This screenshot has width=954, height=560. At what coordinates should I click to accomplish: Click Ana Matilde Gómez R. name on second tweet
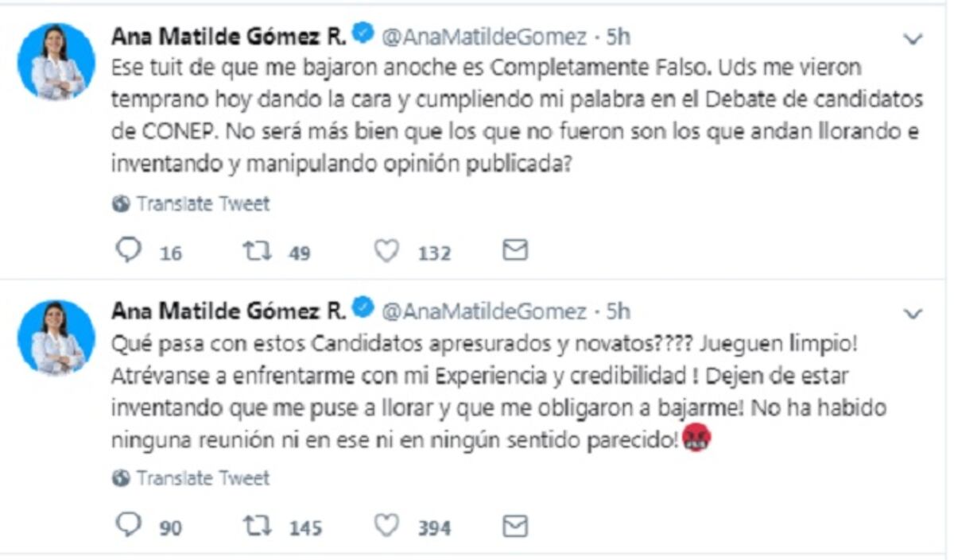[x=227, y=307]
